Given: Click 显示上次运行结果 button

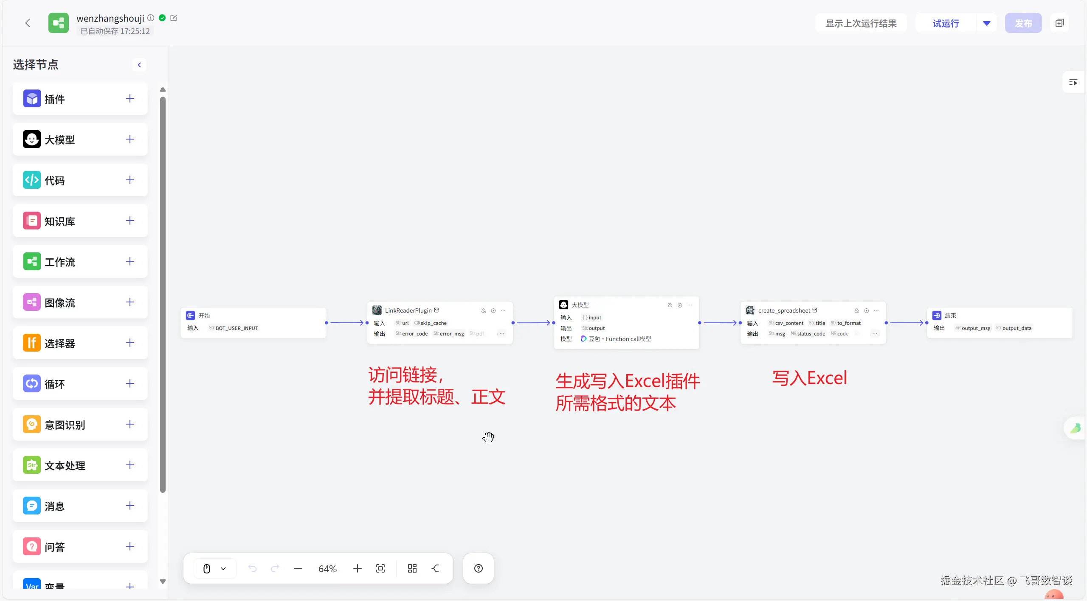Looking at the screenshot, I should point(861,23).
